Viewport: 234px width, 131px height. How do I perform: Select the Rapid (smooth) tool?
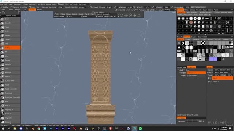(x=10, y=89)
